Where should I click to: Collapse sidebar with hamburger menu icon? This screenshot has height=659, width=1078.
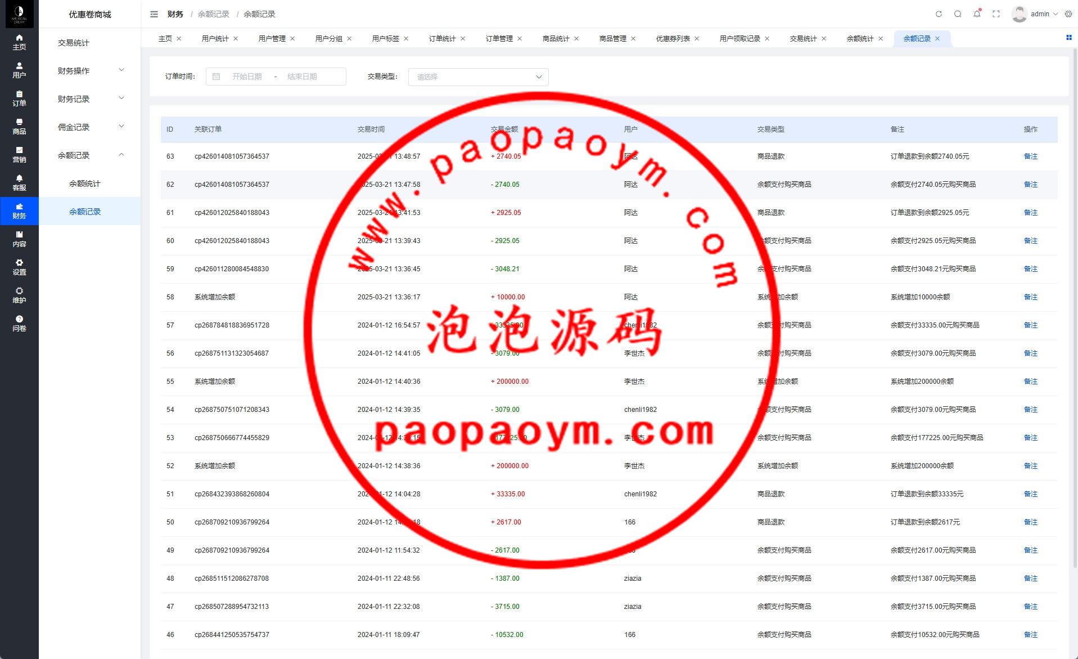click(154, 14)
